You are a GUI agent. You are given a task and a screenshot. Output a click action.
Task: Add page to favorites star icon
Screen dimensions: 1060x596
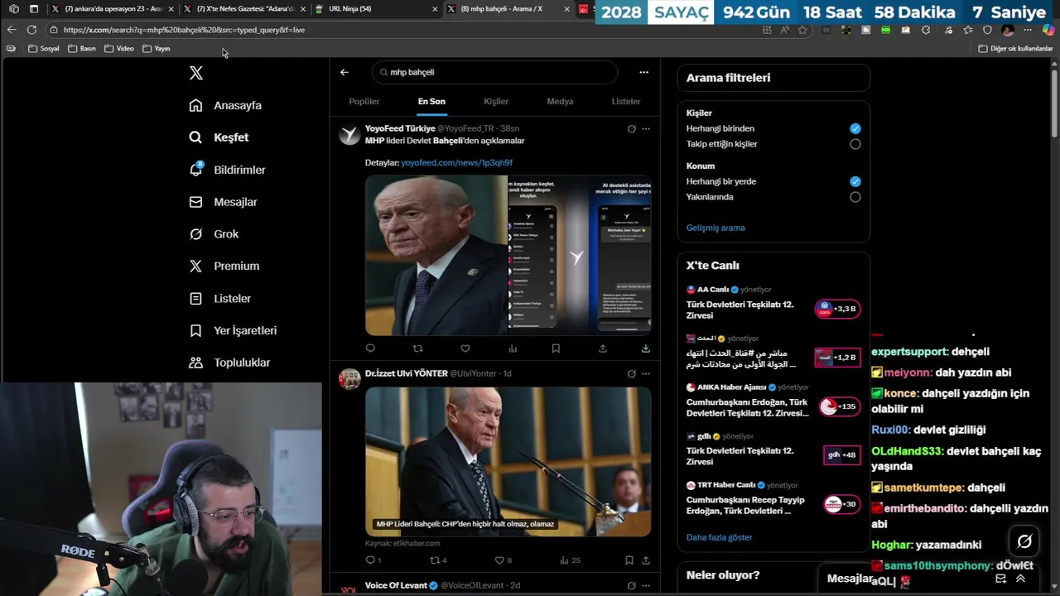pyautogui.click(x=802, y=30)
